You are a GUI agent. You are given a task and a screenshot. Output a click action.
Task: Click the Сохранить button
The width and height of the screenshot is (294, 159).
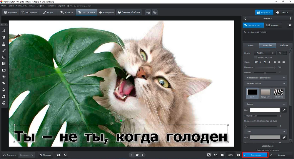[x=264, y=12]
